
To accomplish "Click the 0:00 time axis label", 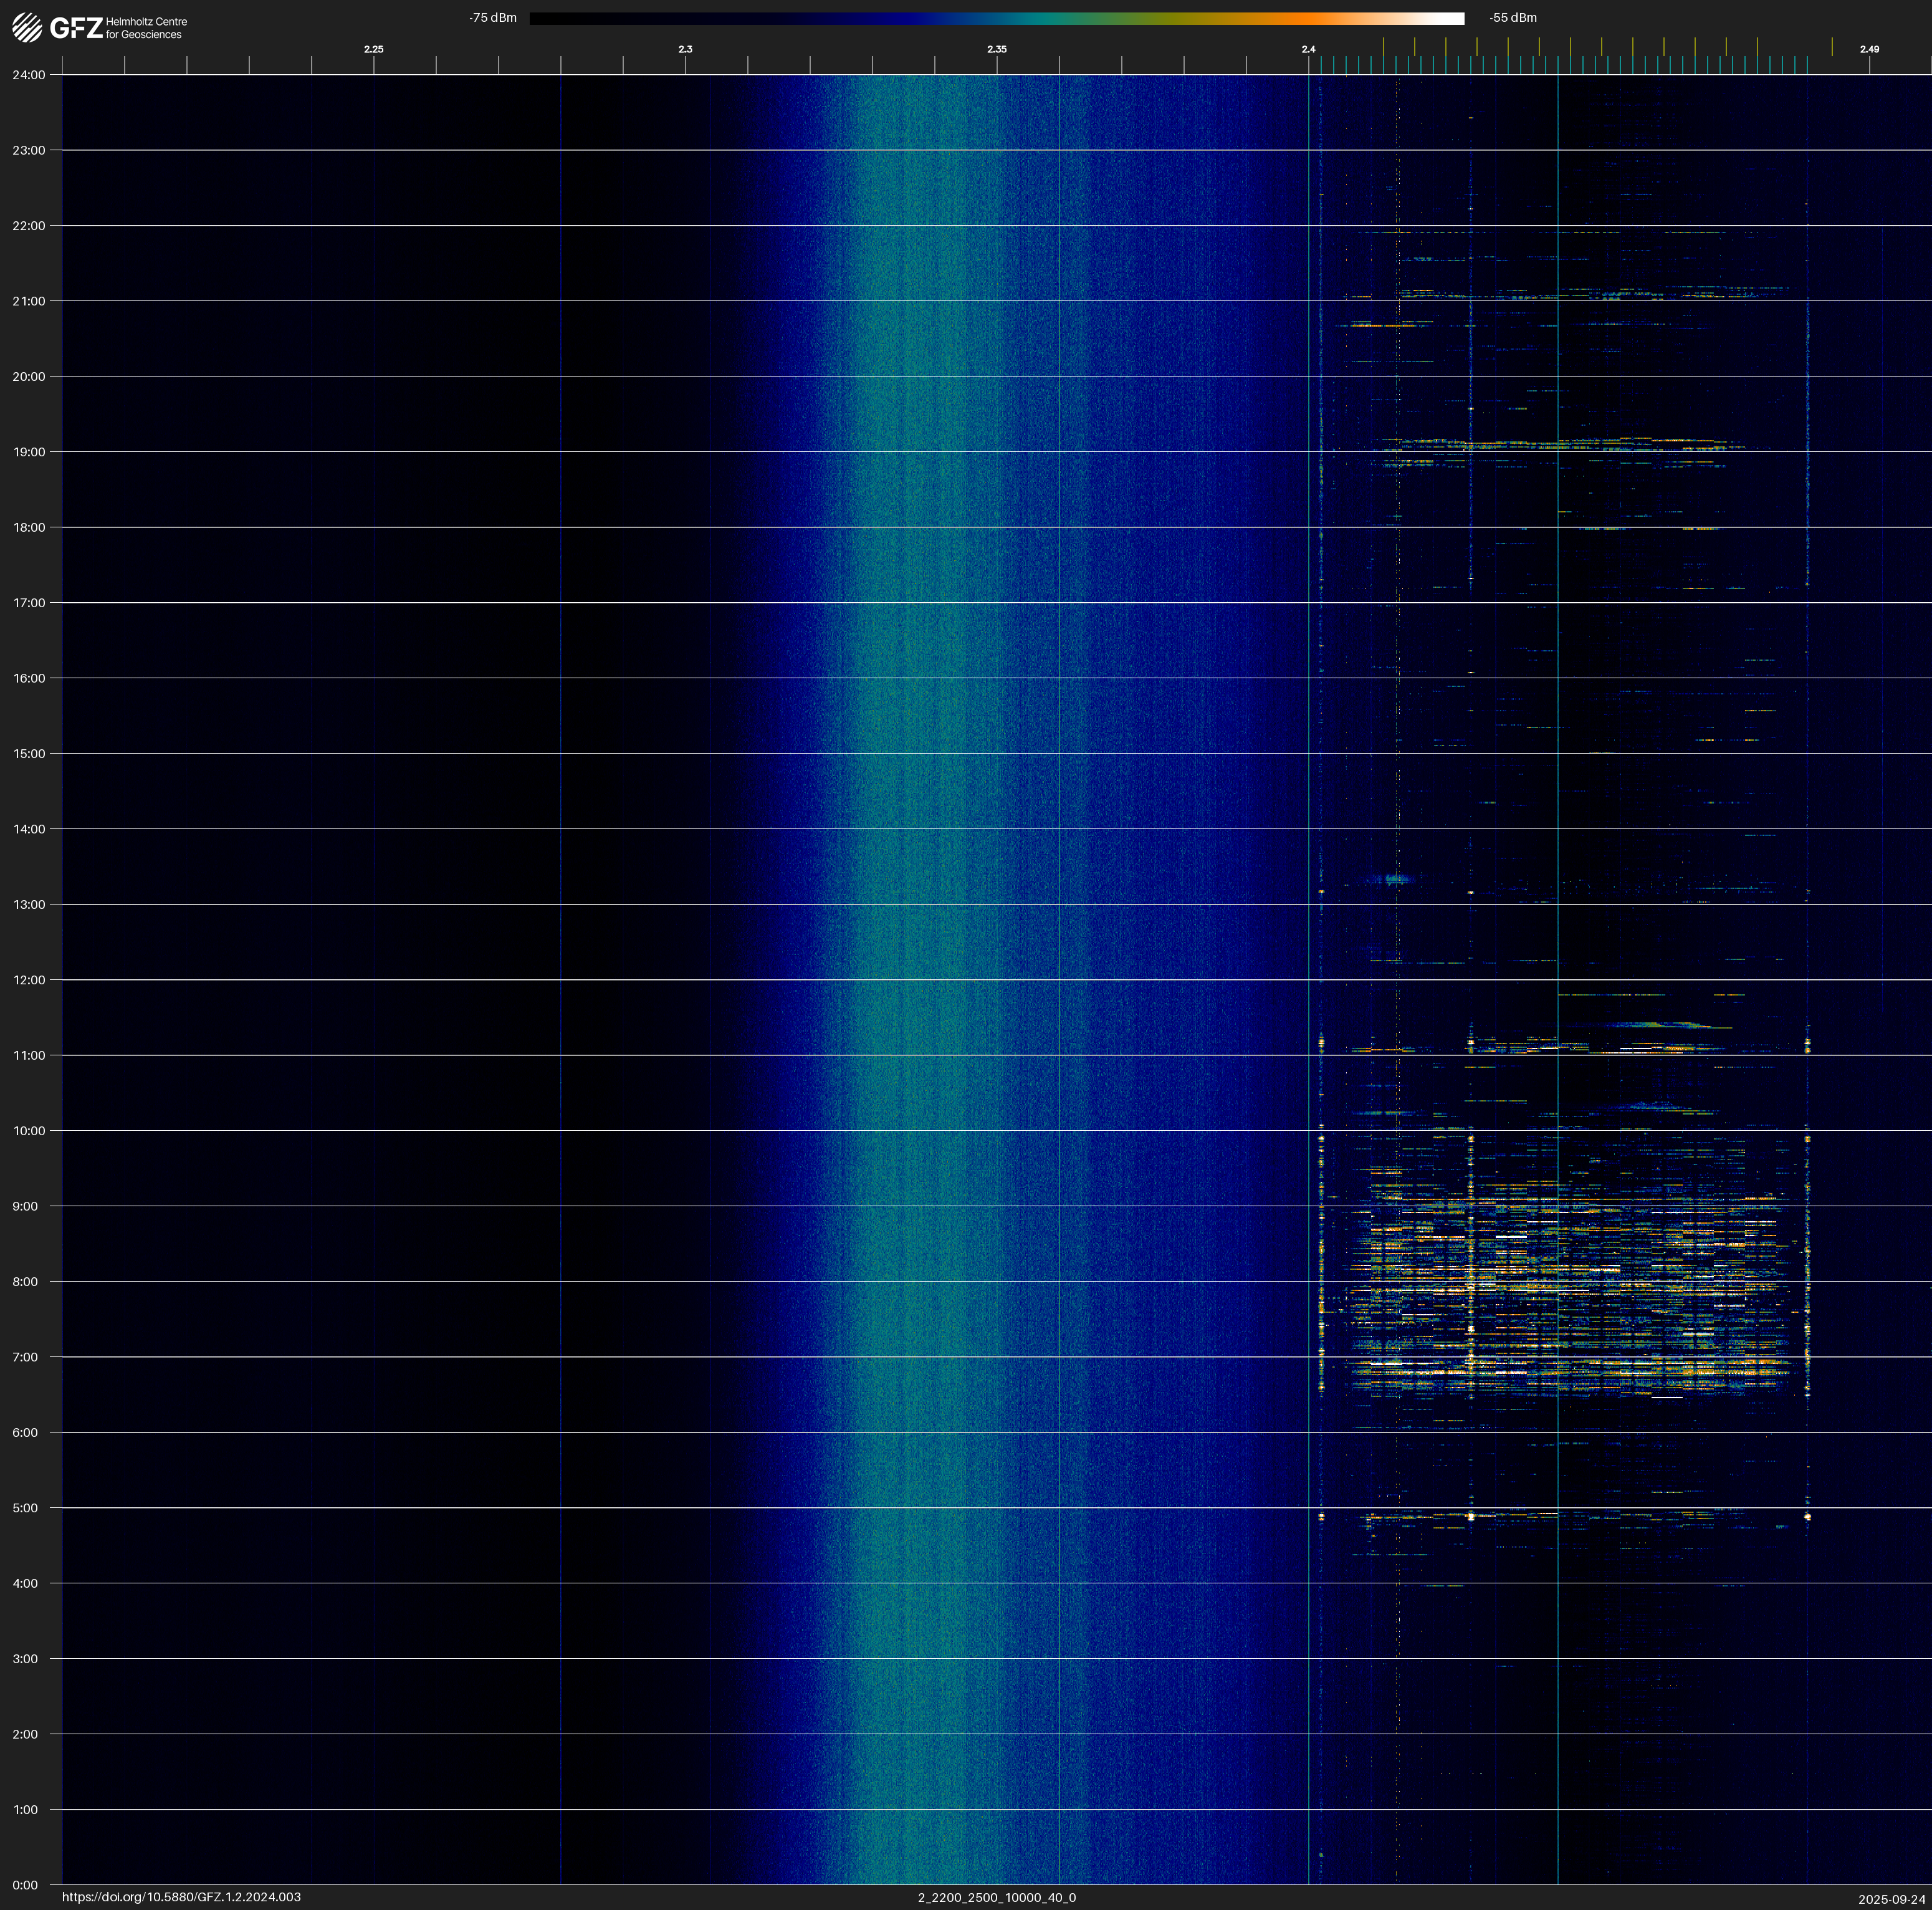I will tap(25, 1885).
